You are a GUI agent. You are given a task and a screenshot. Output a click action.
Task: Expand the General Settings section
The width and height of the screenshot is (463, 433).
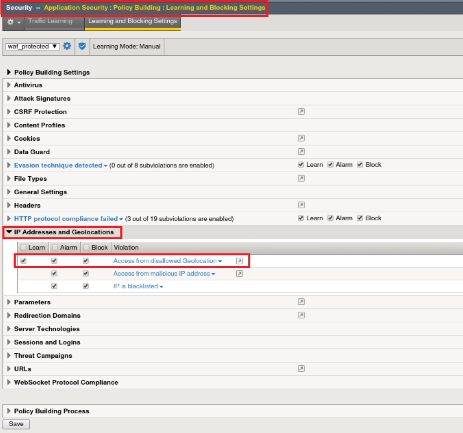pos(9,192)
